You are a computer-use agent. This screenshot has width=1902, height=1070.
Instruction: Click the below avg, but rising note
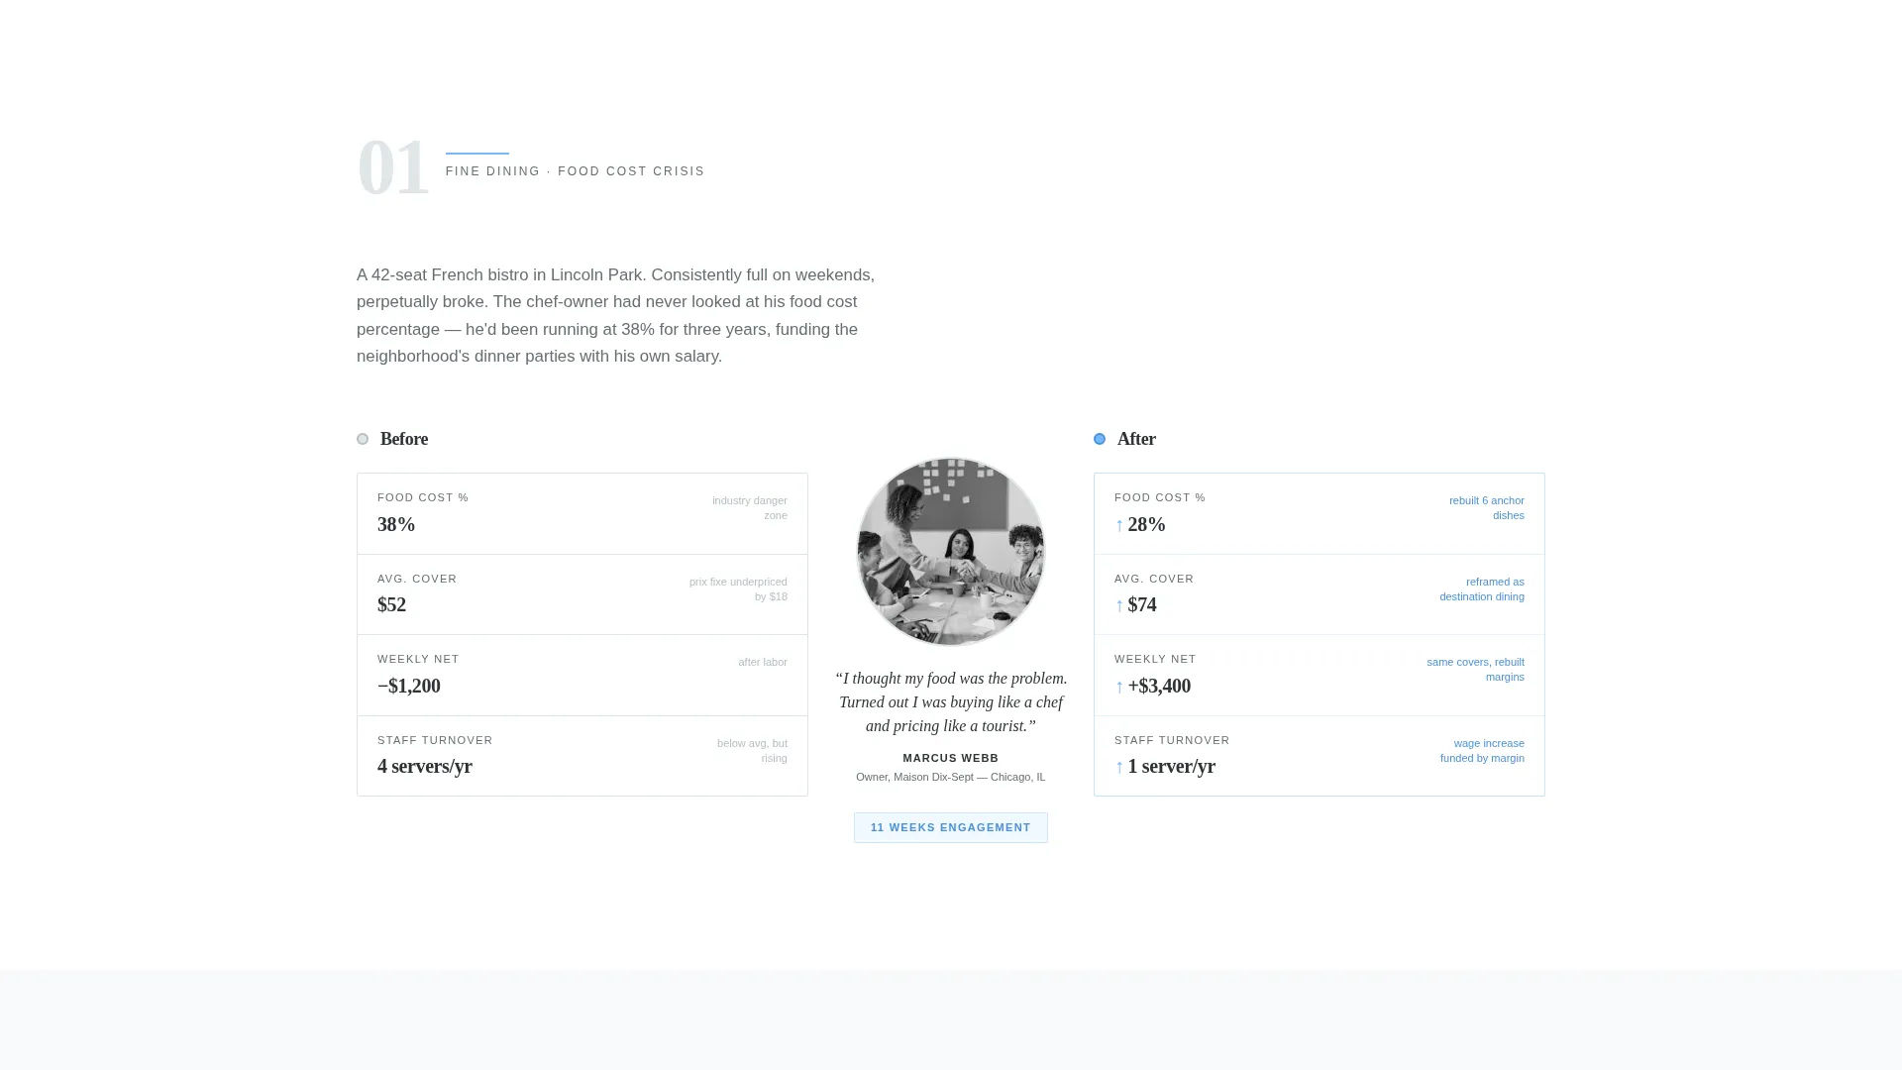coord(752,750)
